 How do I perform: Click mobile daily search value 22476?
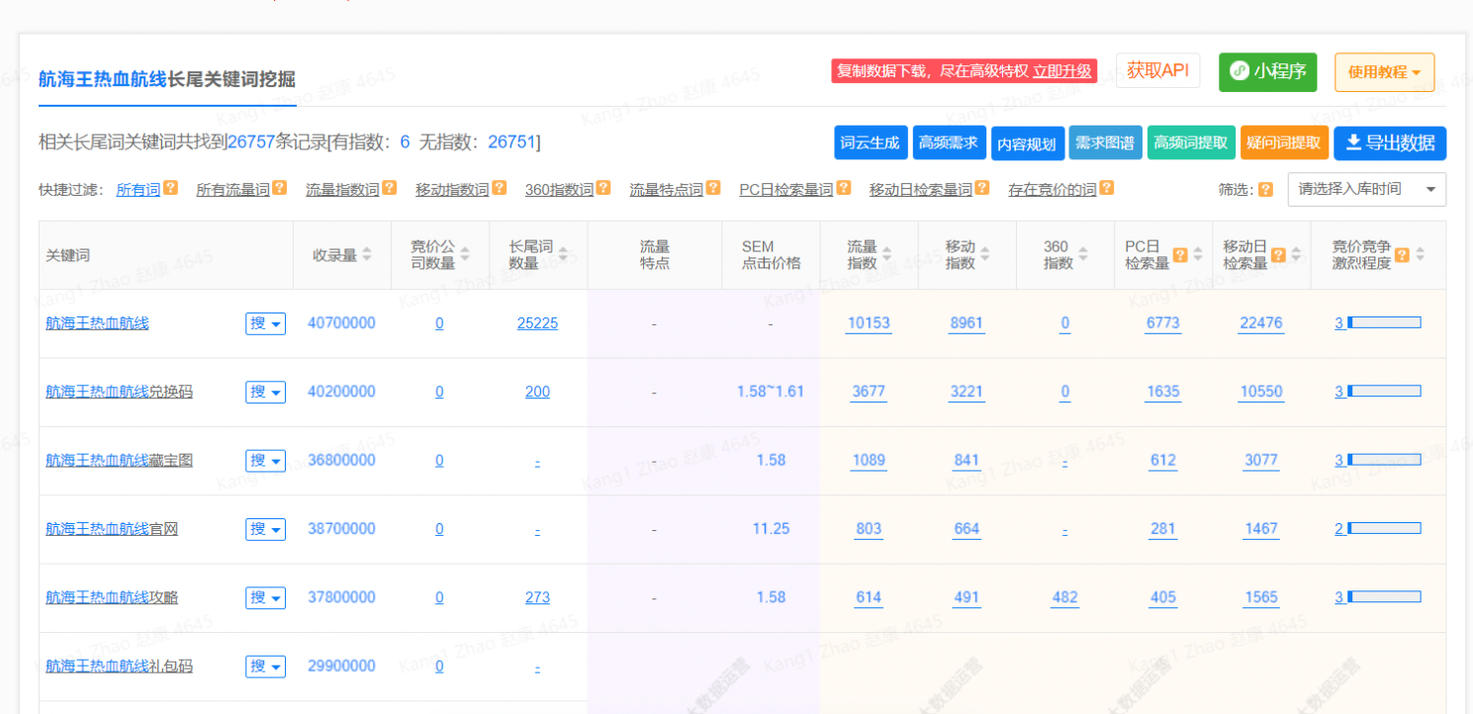[1261, 323]
